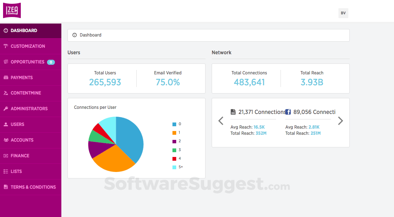394x217 pixels.
Task: Navigate to Accounts from the sidebar
Action: pyautogui.click(x=5, y=140)
